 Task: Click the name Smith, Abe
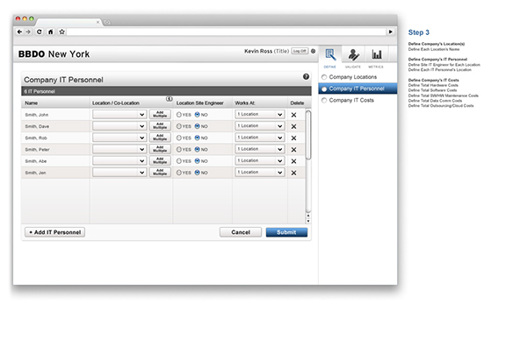point(36,161)
